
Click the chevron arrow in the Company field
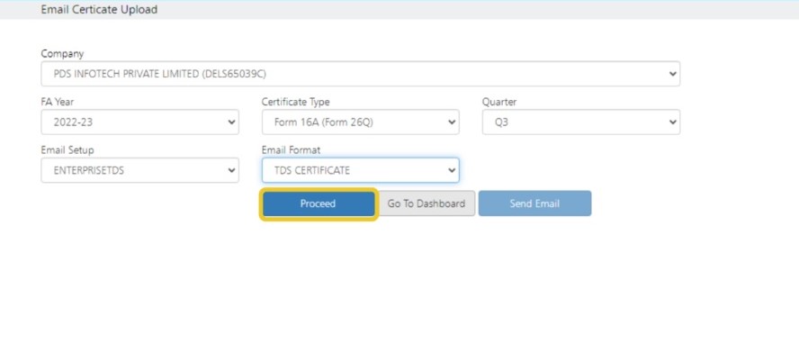[x=673, y=74]
